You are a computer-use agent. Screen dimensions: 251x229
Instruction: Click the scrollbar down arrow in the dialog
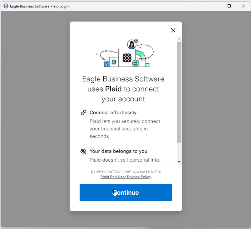point(179,162)
